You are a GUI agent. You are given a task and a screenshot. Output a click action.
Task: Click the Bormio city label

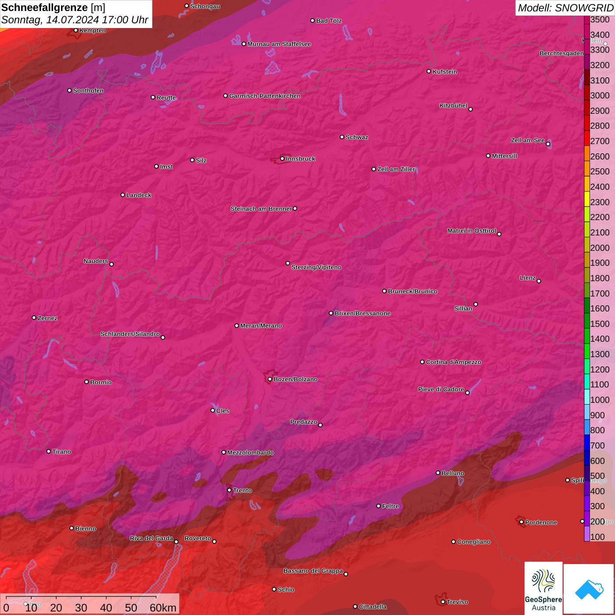pos(101,382)
